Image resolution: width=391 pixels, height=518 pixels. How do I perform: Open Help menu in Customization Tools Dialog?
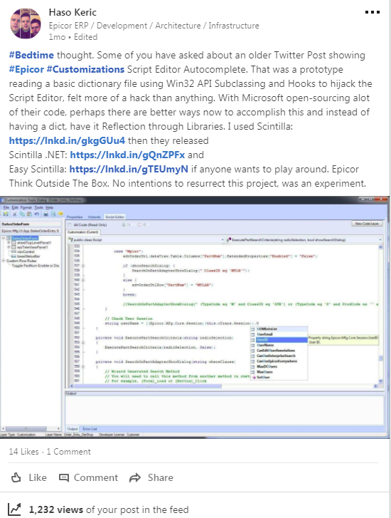(50, 207)
